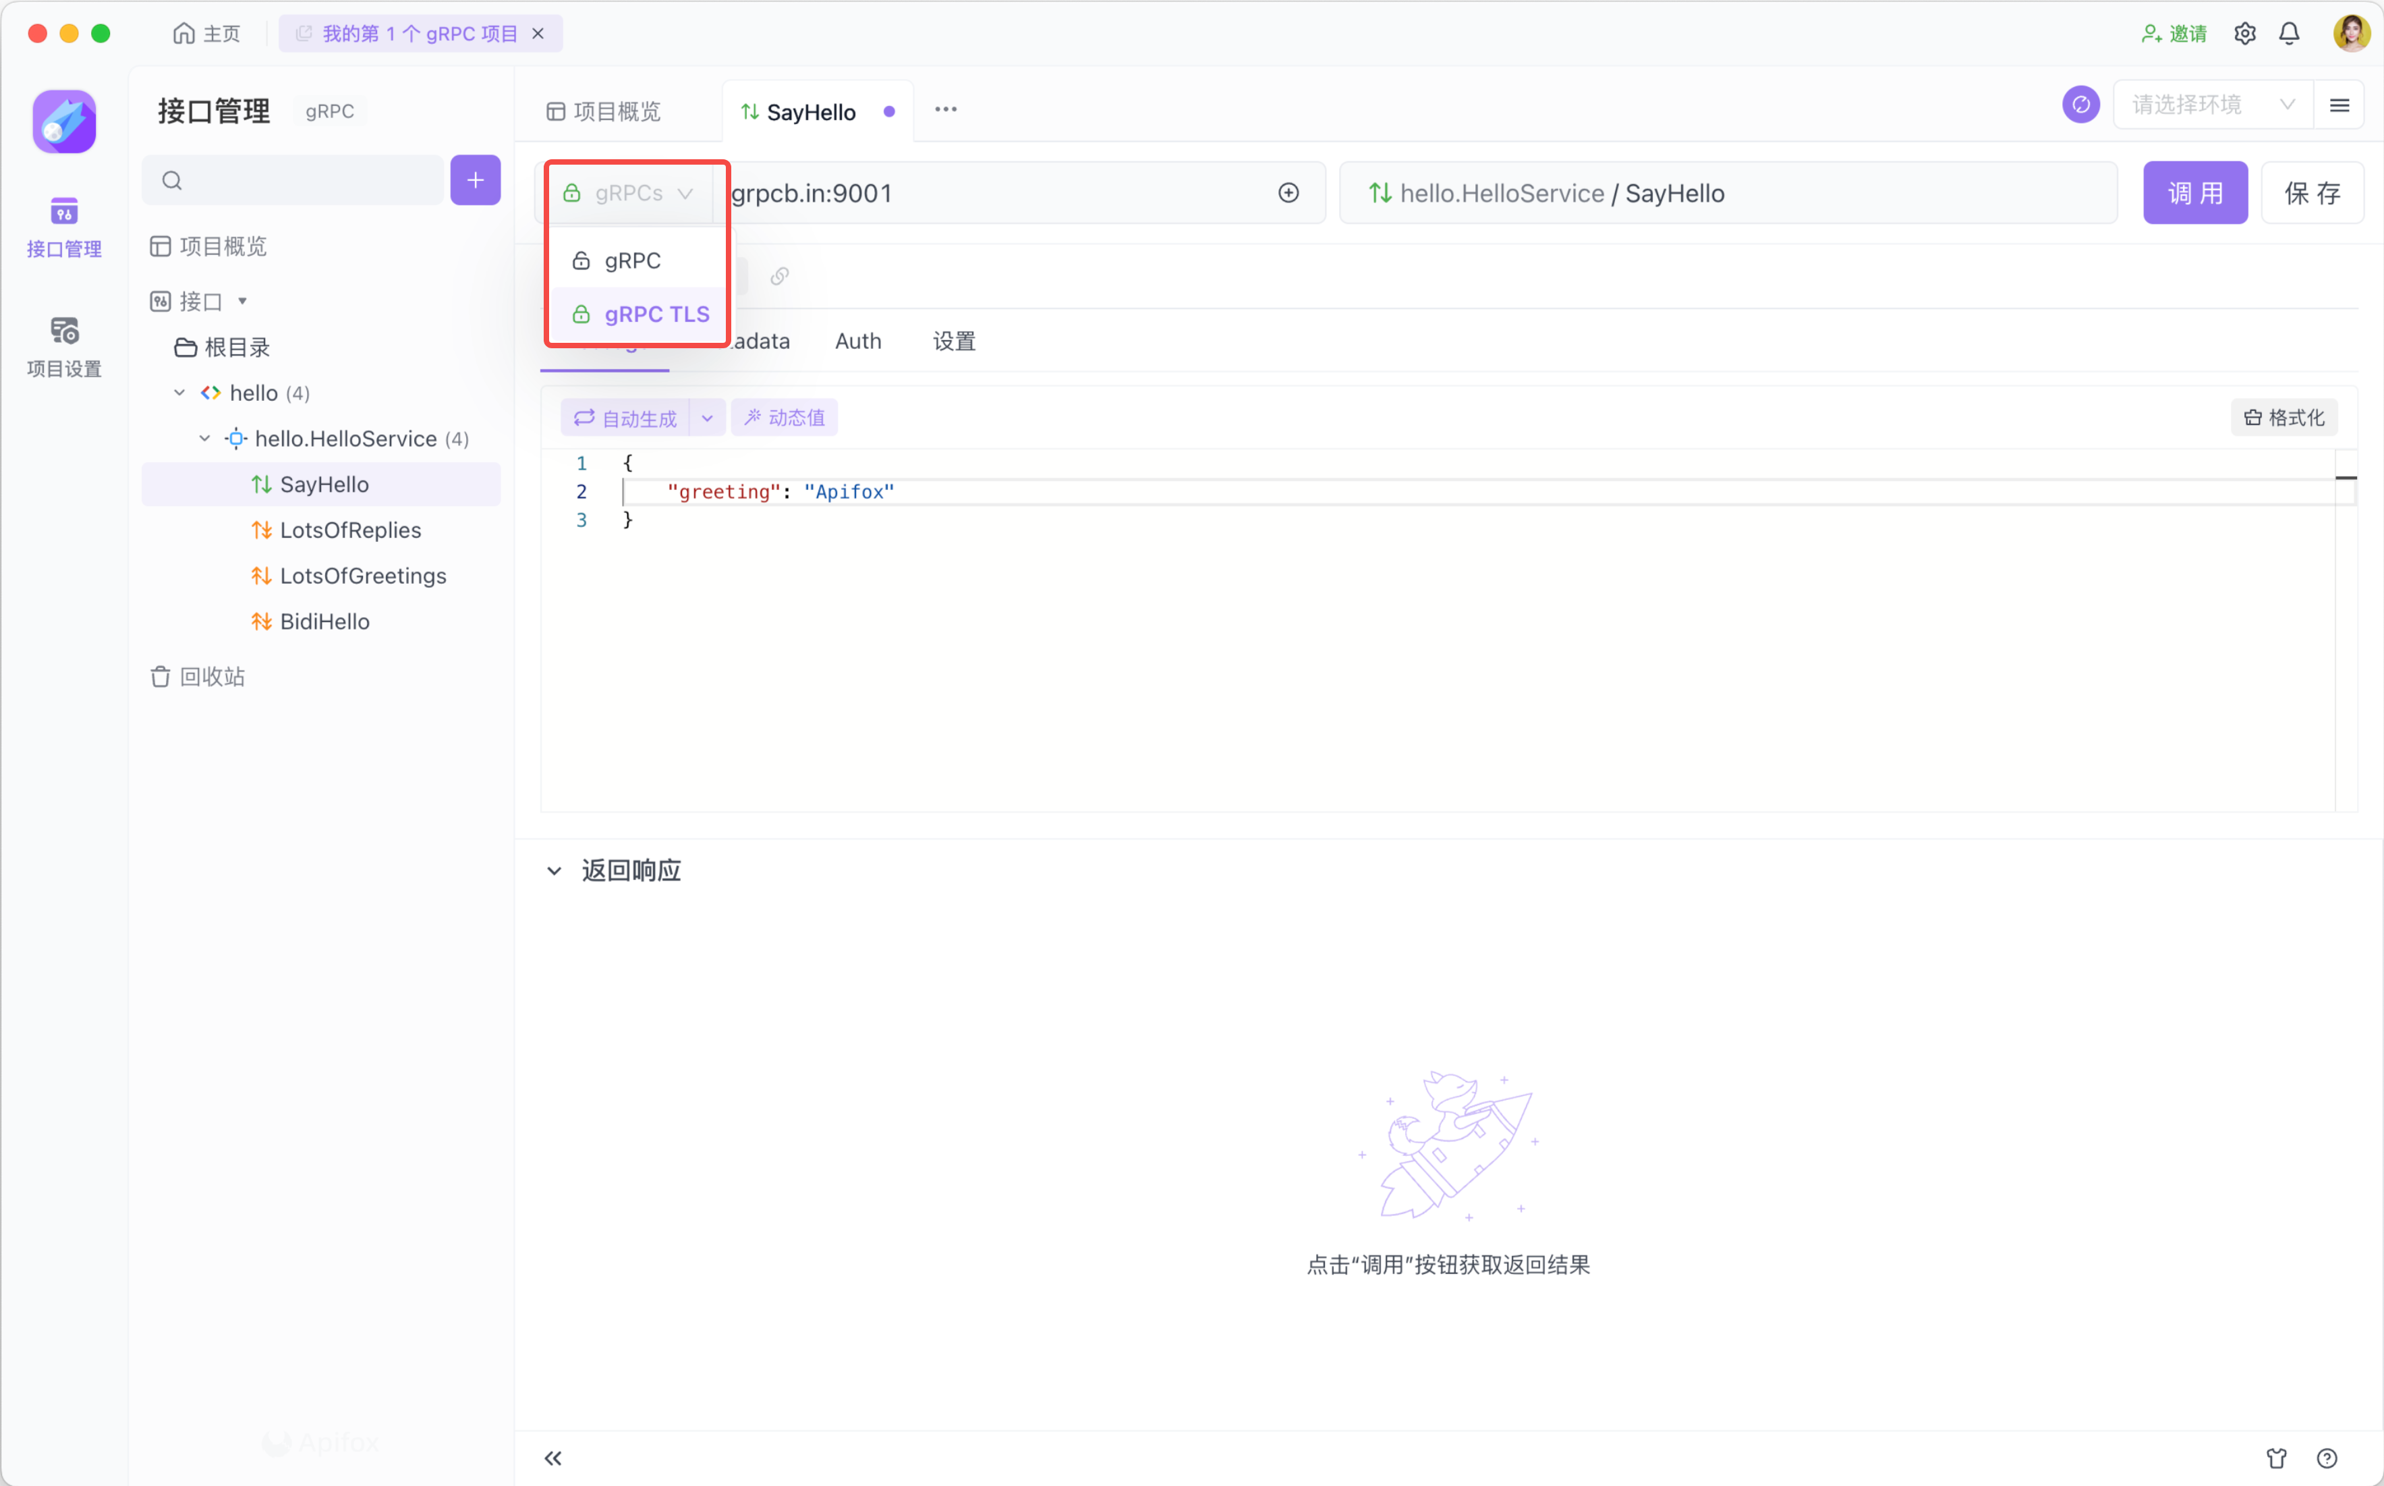The height and width of the screenshot is (1486, 2384).
Task: Open help question-mark icon
Action: click(x=2327, y=1458)
